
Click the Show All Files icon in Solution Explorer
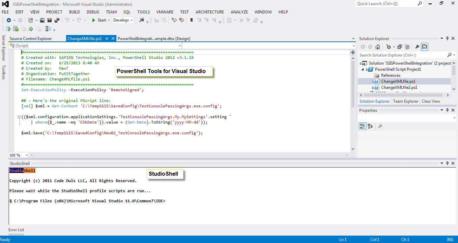[x=406, y=47]
